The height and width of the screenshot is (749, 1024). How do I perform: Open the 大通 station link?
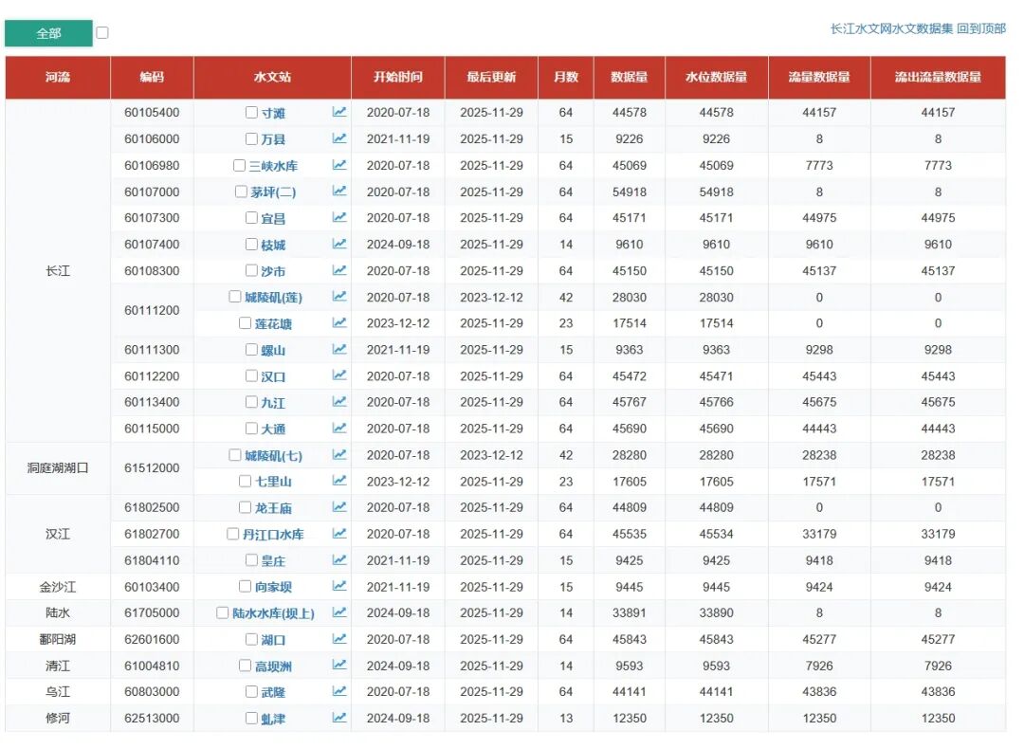coord(273,429)
